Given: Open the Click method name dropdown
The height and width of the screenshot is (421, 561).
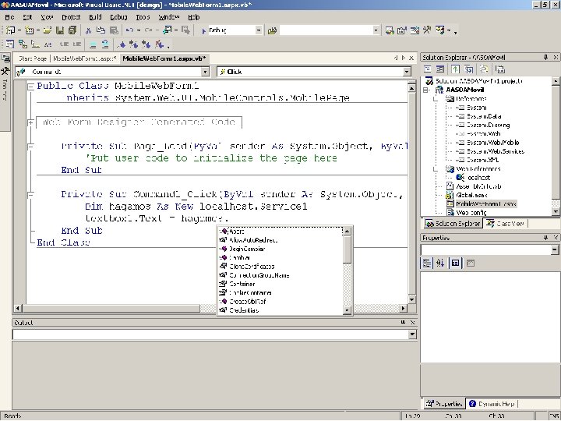Looking at the screenshot, I should pos(407,72).
